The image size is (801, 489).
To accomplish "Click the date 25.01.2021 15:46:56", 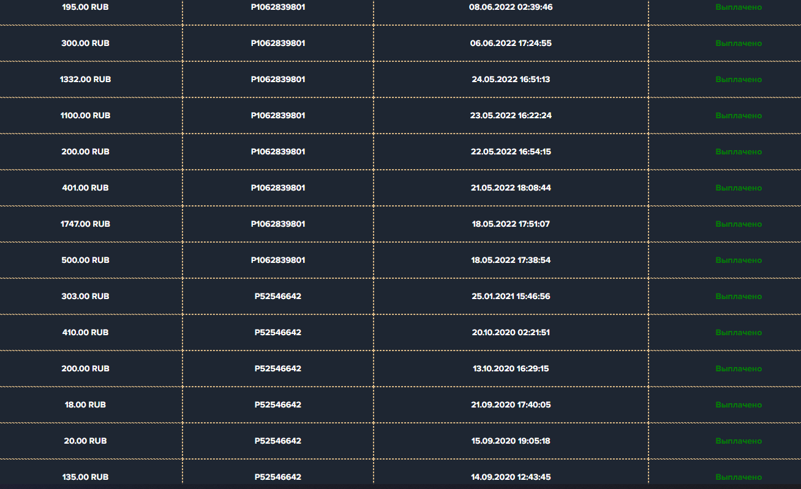I will click(x=511, y=297).
